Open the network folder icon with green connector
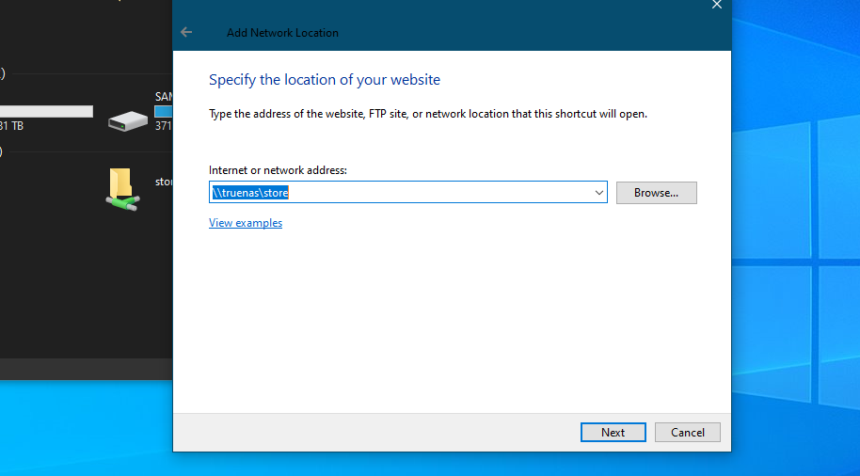This screenshot has width=860, height=476. click(x=121, y=189)
